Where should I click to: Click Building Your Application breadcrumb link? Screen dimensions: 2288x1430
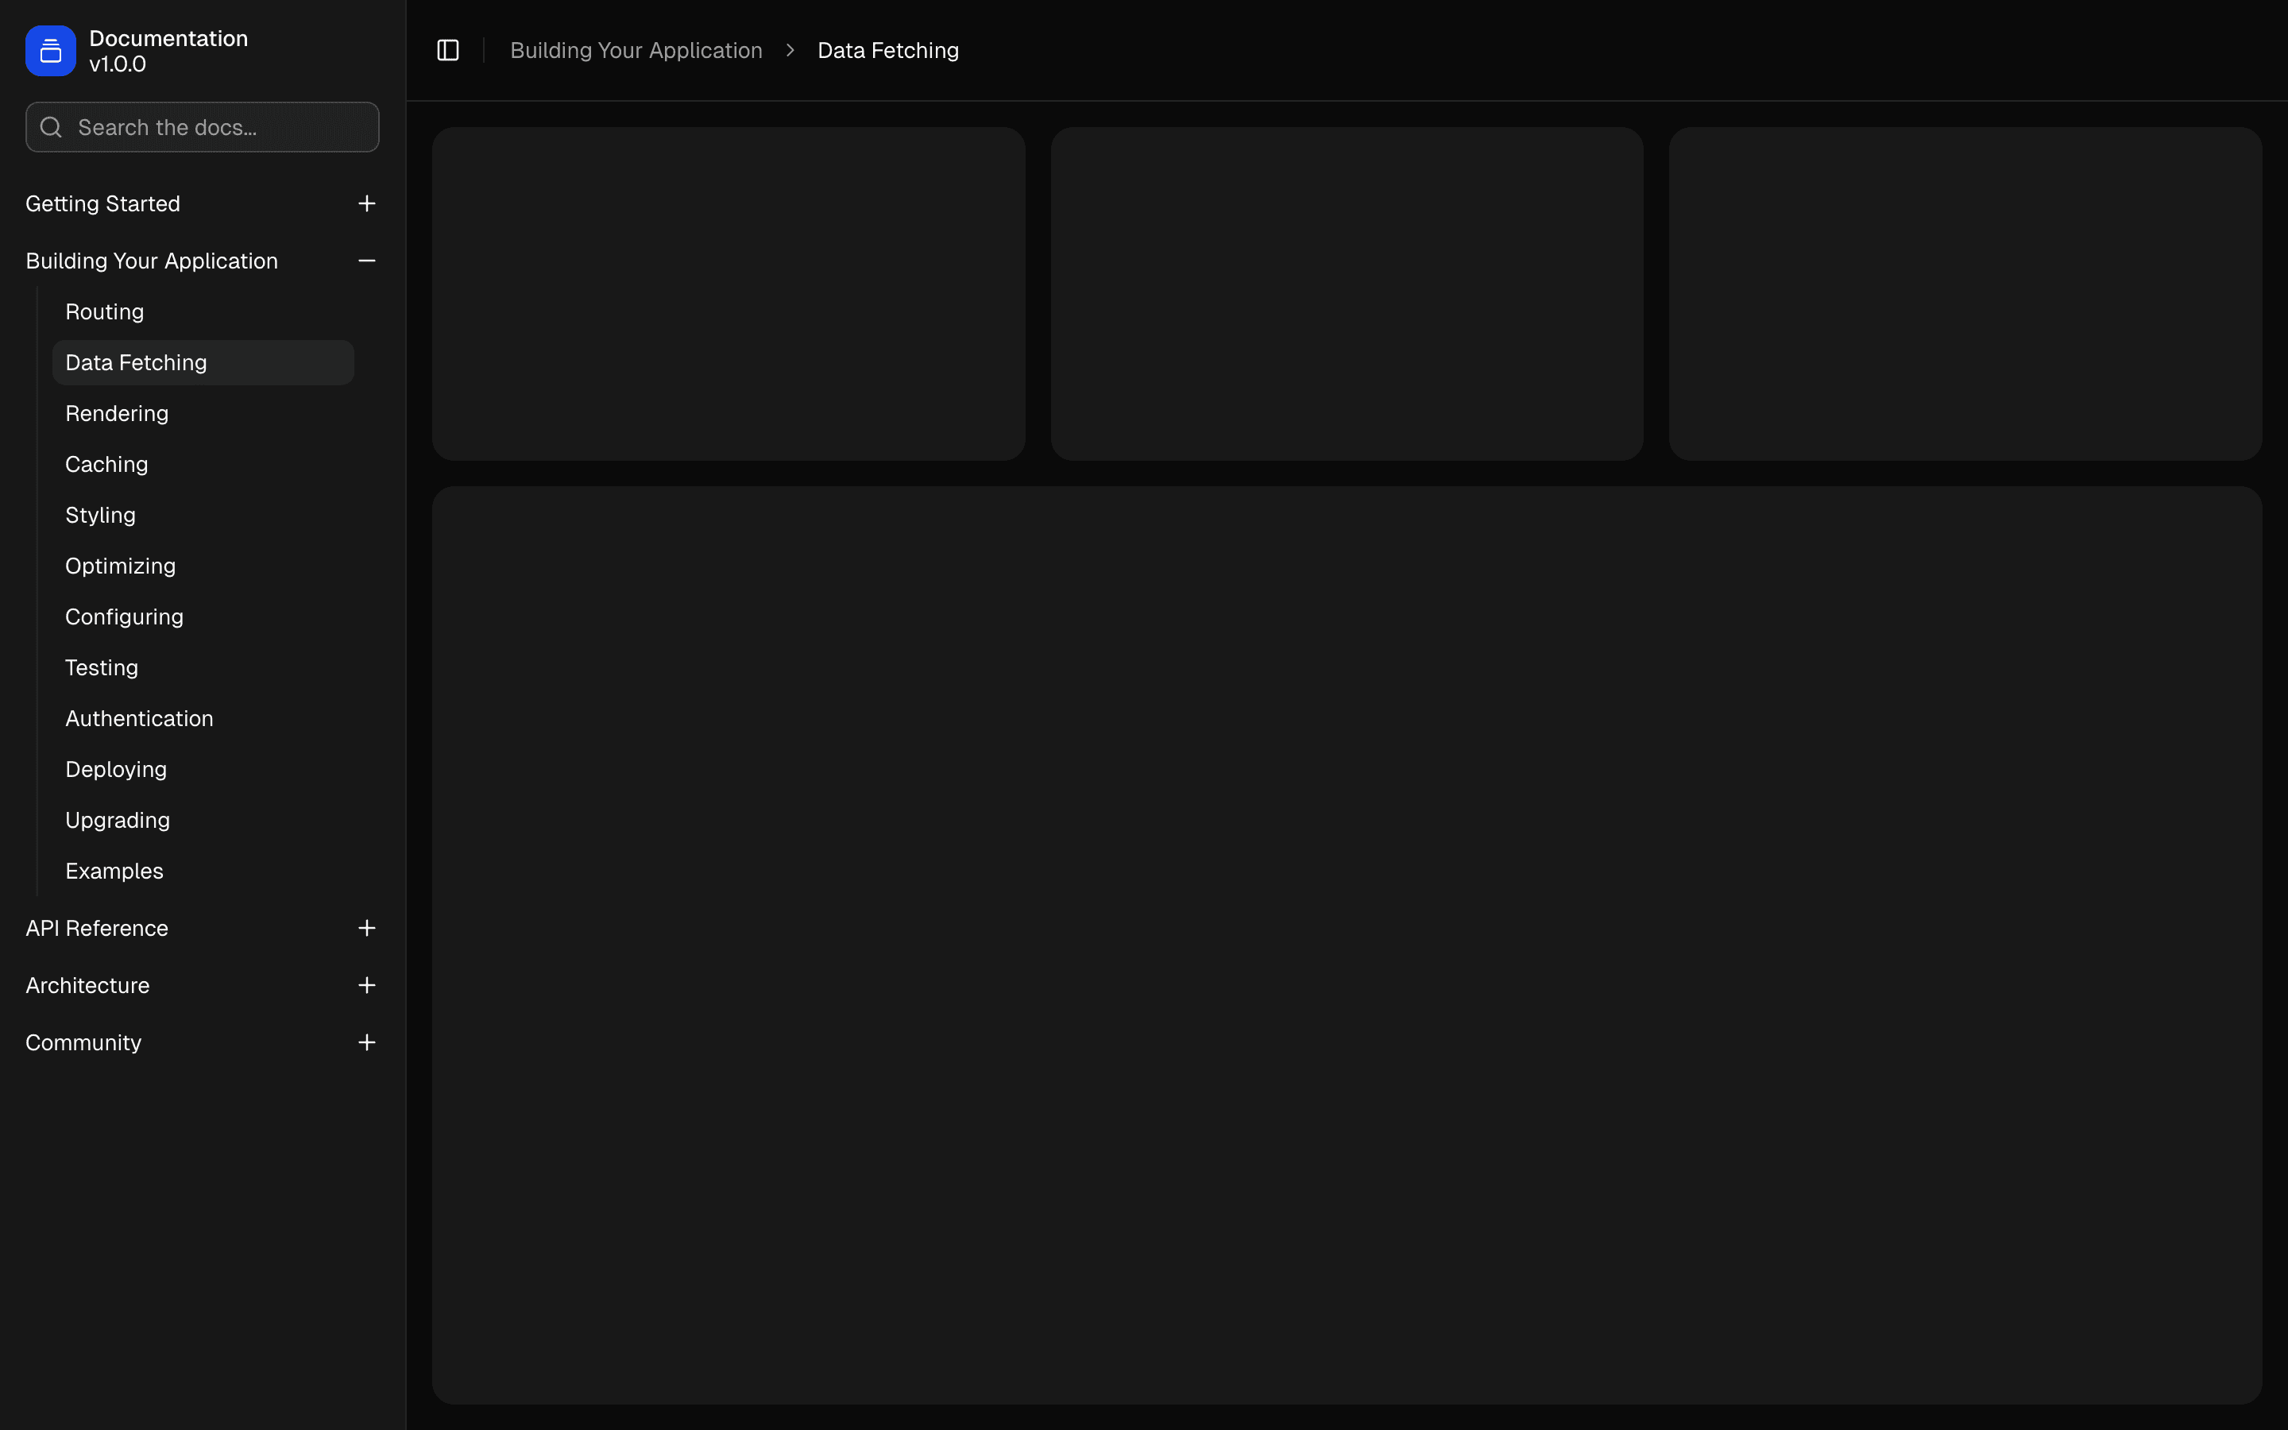tap(636, 50)
